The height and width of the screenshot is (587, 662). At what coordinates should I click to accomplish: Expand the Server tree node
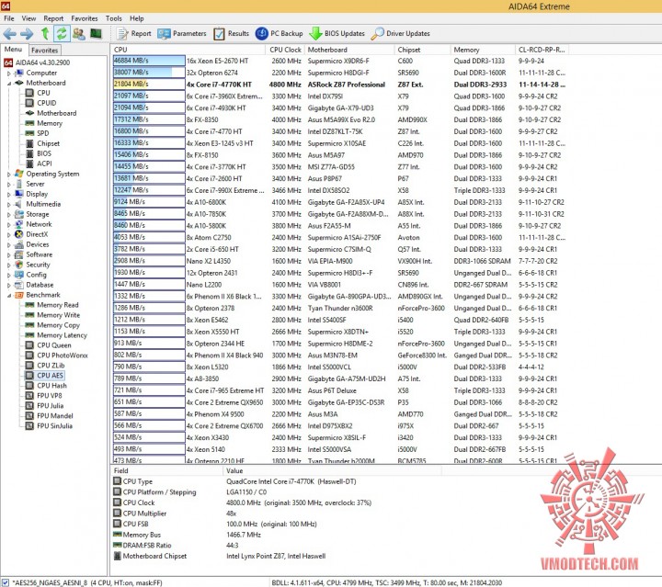point(9,184)
